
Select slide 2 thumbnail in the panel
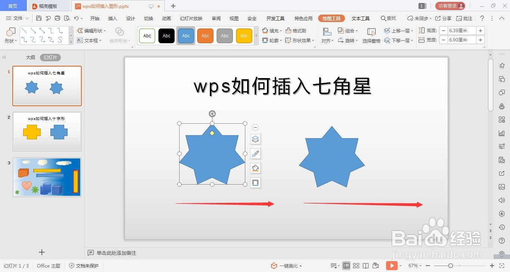[x=47, y=132]
